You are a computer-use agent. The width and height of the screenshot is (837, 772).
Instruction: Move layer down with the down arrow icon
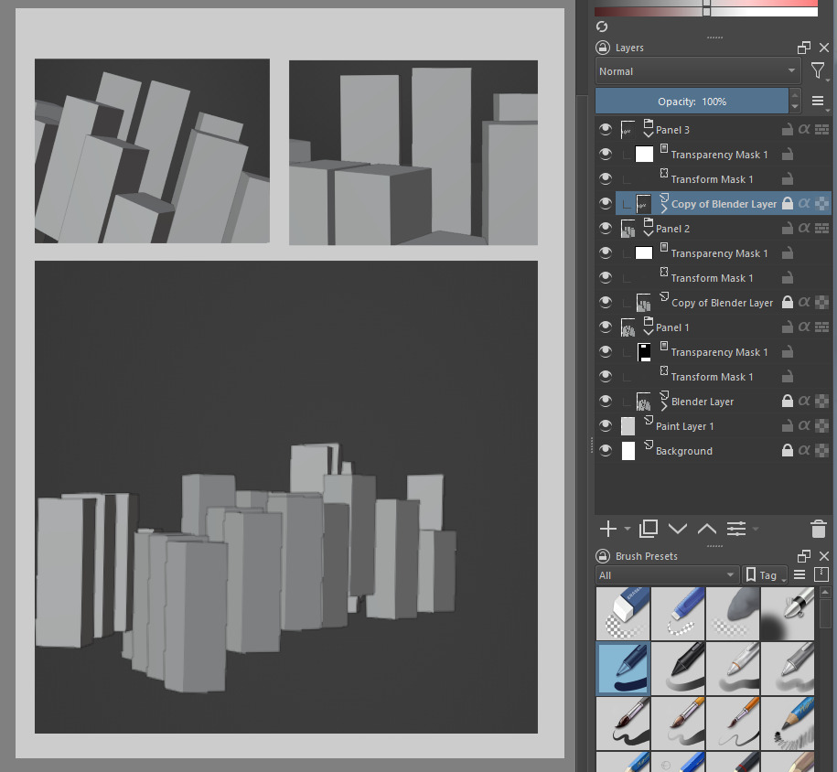(678, 529)
